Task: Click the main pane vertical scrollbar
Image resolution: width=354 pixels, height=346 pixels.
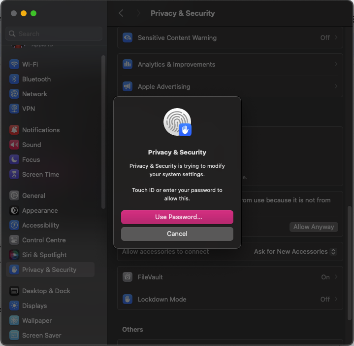Action: pyautogui.click(x=350, y=263)
